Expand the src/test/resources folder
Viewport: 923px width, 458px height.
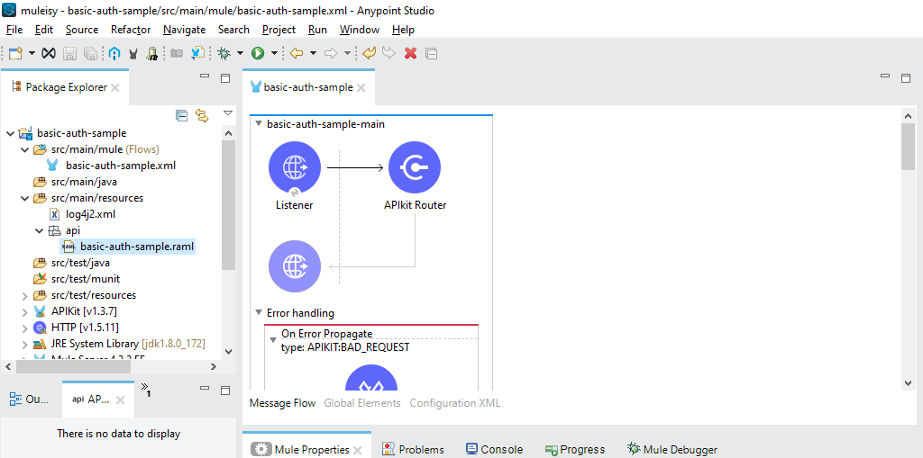click(x=24, y=295)
